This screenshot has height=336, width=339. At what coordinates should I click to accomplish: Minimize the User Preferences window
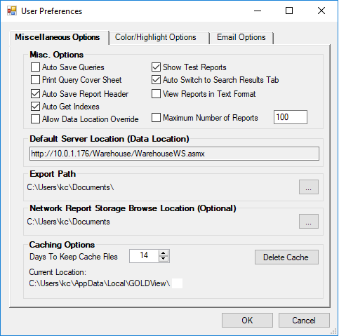pos(258,11)
